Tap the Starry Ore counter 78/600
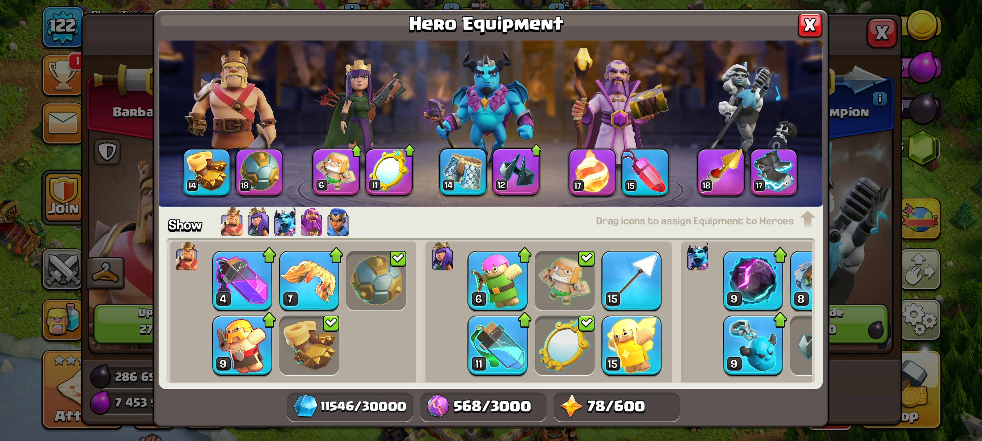Screen dimensions: 982x441 616,406
